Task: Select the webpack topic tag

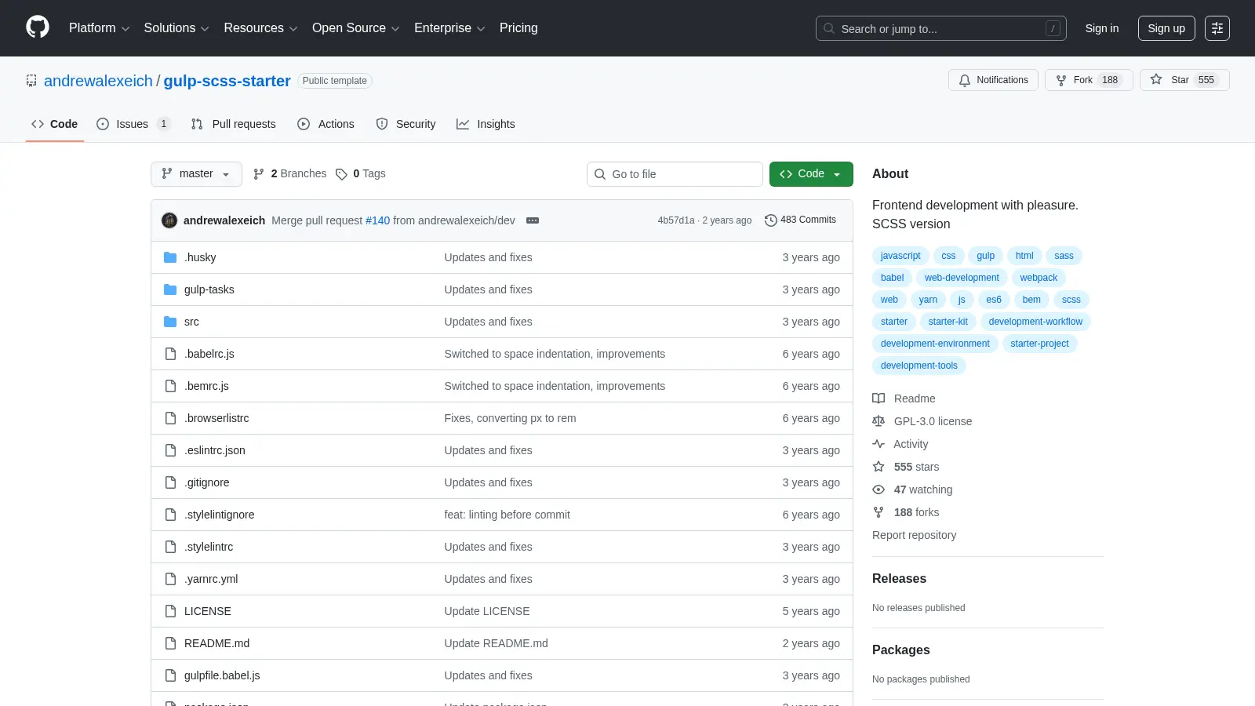Action: 1039,278
